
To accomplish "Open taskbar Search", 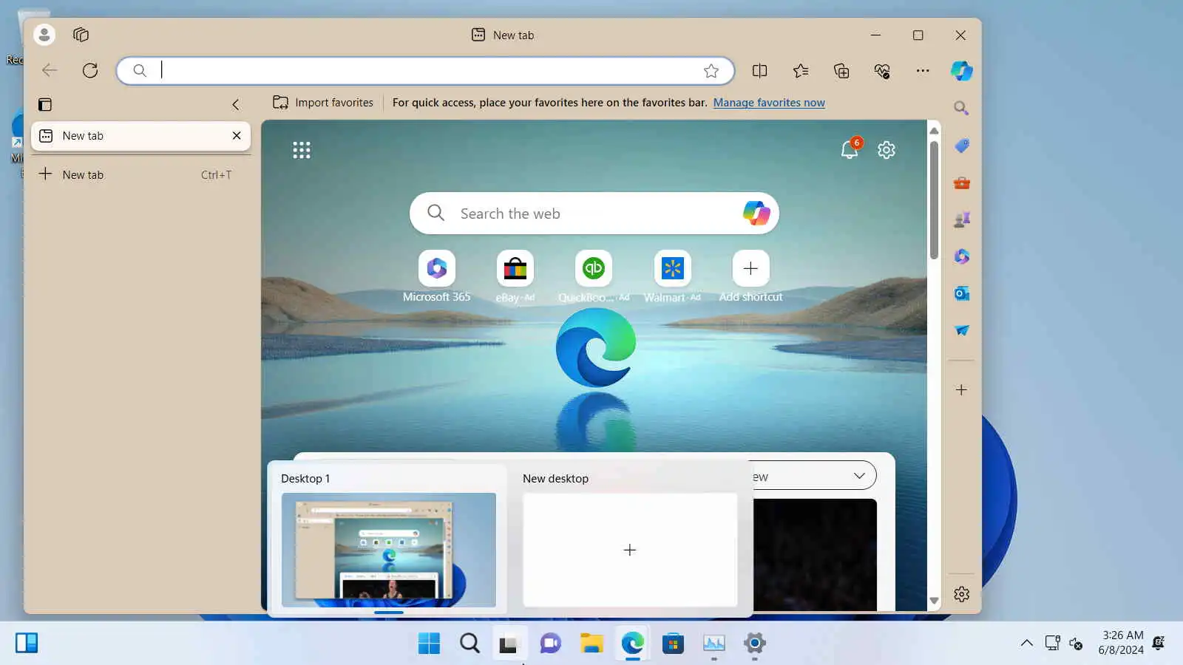I will (x=470, y=644).
